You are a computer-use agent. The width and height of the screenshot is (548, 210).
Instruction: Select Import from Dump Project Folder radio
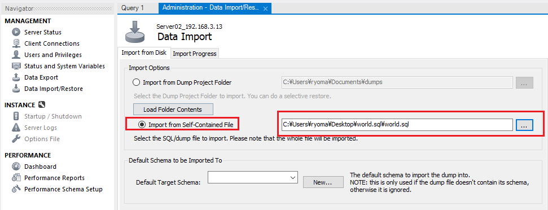tap(137, 83)
